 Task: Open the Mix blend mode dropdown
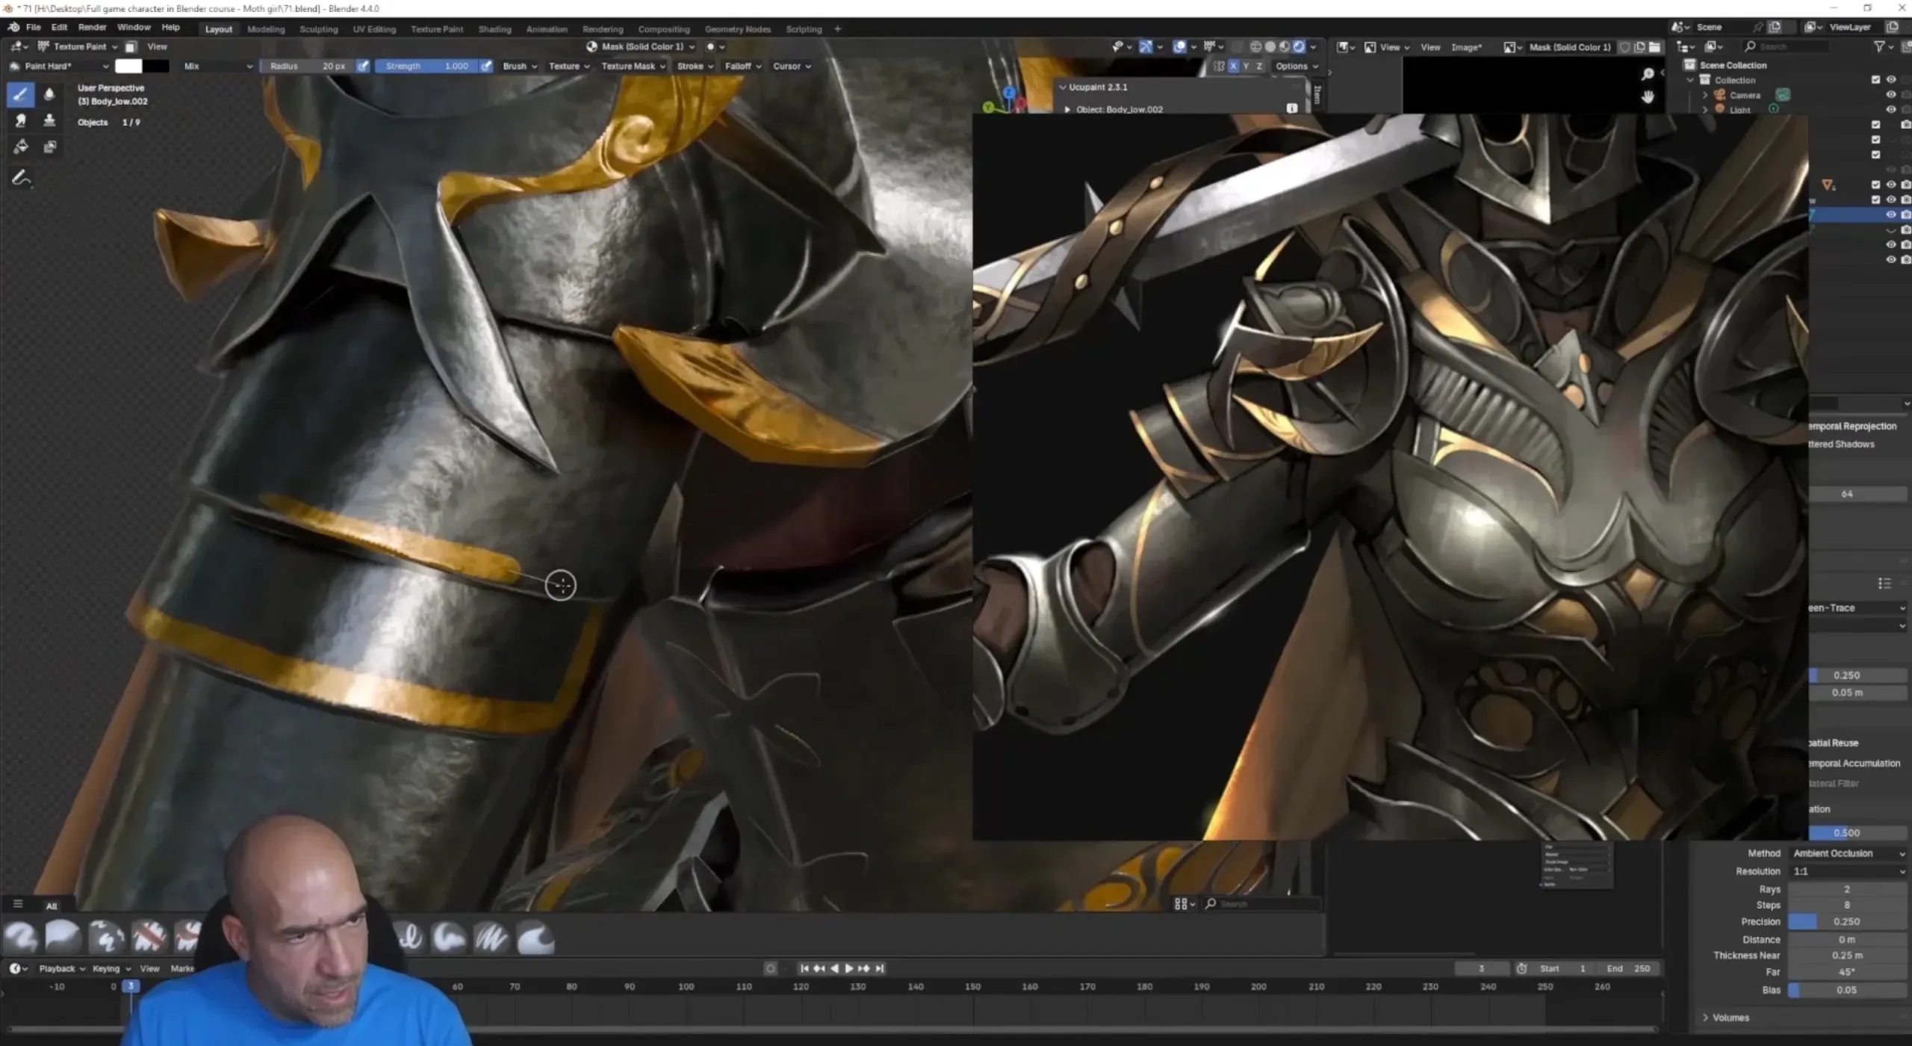pyautogui.click(x=217, y=66)
